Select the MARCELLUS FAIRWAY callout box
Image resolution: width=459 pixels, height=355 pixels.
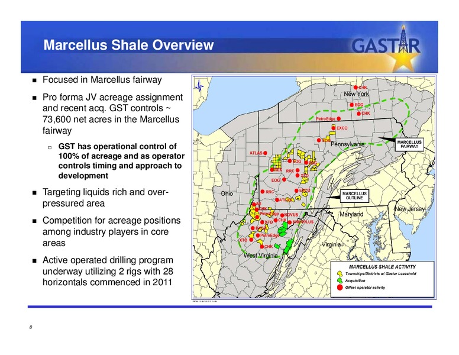click(409, 144)
